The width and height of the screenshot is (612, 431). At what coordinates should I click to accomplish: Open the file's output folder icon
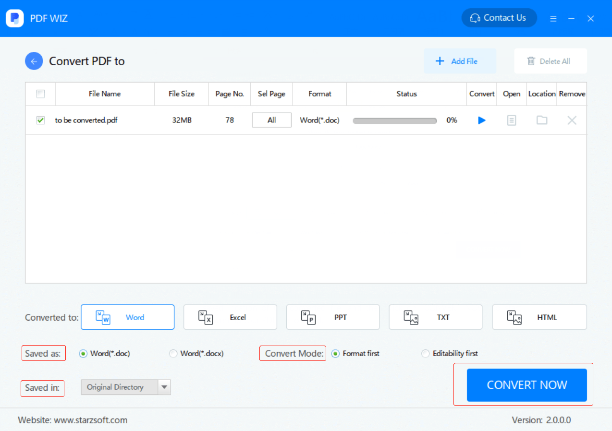point(541,120)
